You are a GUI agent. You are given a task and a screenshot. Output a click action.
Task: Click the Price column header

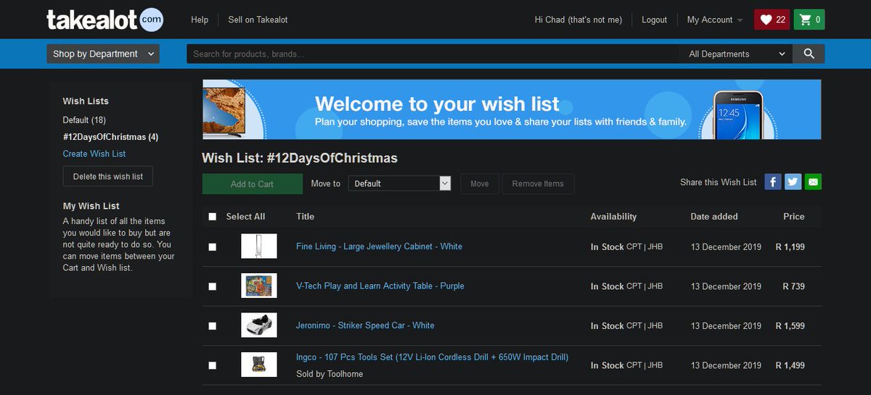(793, 216)
